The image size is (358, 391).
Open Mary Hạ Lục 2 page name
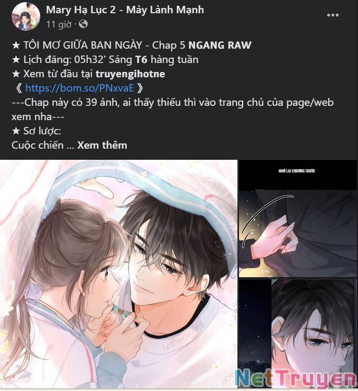tap(125, 10)
